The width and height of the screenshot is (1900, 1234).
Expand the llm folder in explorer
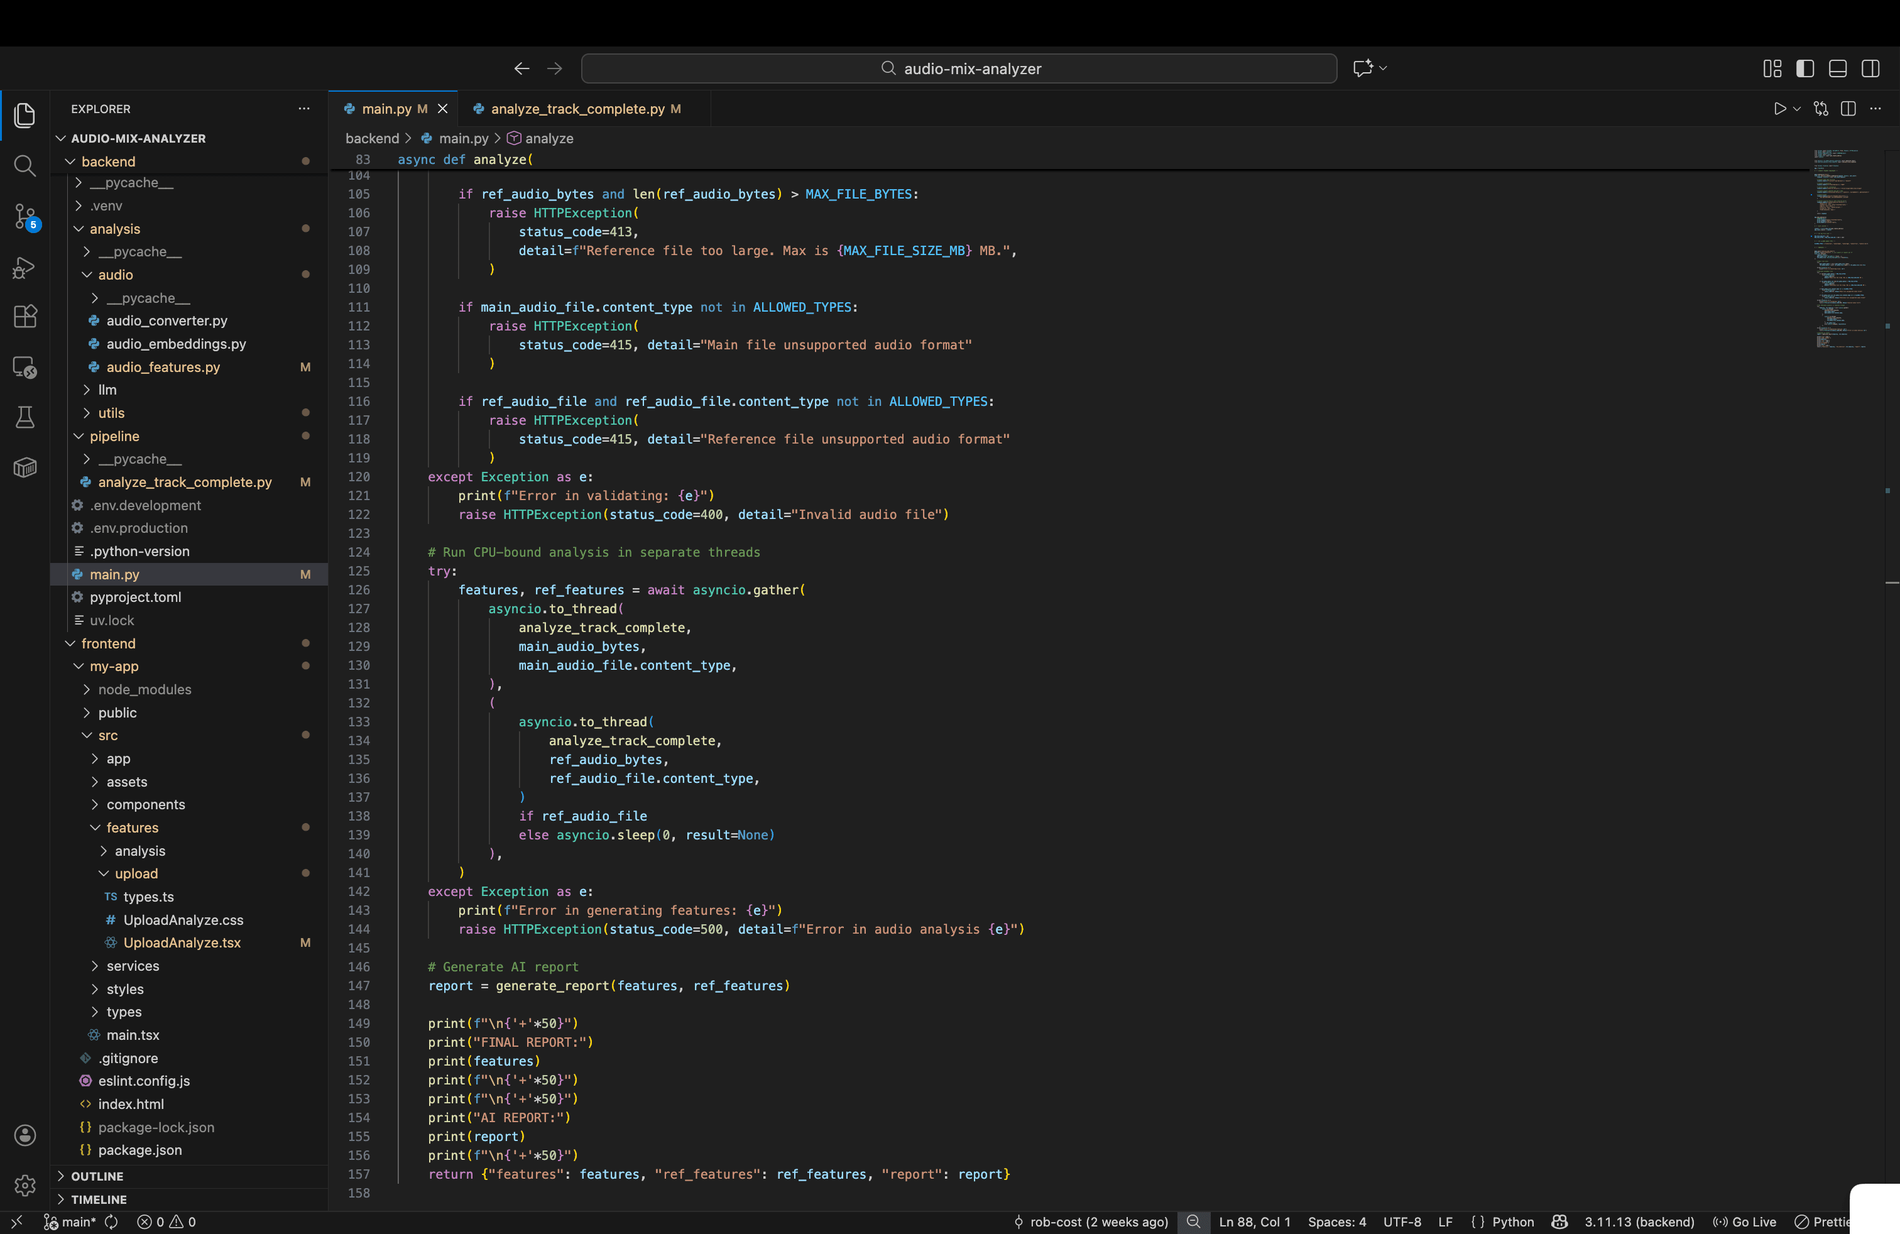tap(107, 390)
